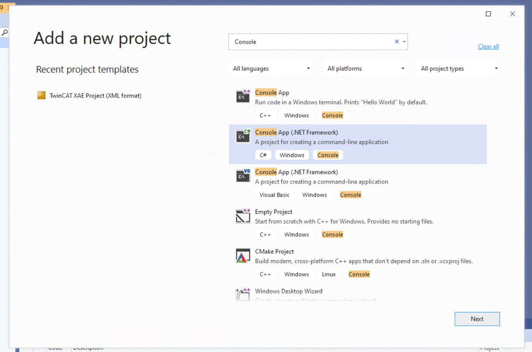Image resolution: width=532 pixels, height=352 pixels.
Task: Select the Empty Project template title
Action: click(274, 212)
